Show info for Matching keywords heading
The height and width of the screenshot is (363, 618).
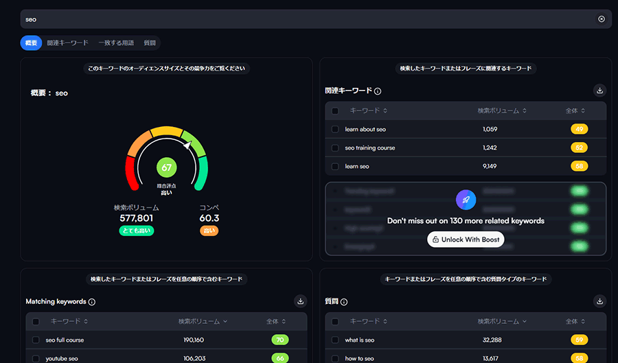92,302
